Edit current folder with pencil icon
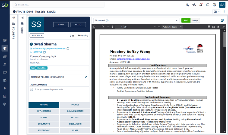 pyautogui.click(x=86, y=77)
